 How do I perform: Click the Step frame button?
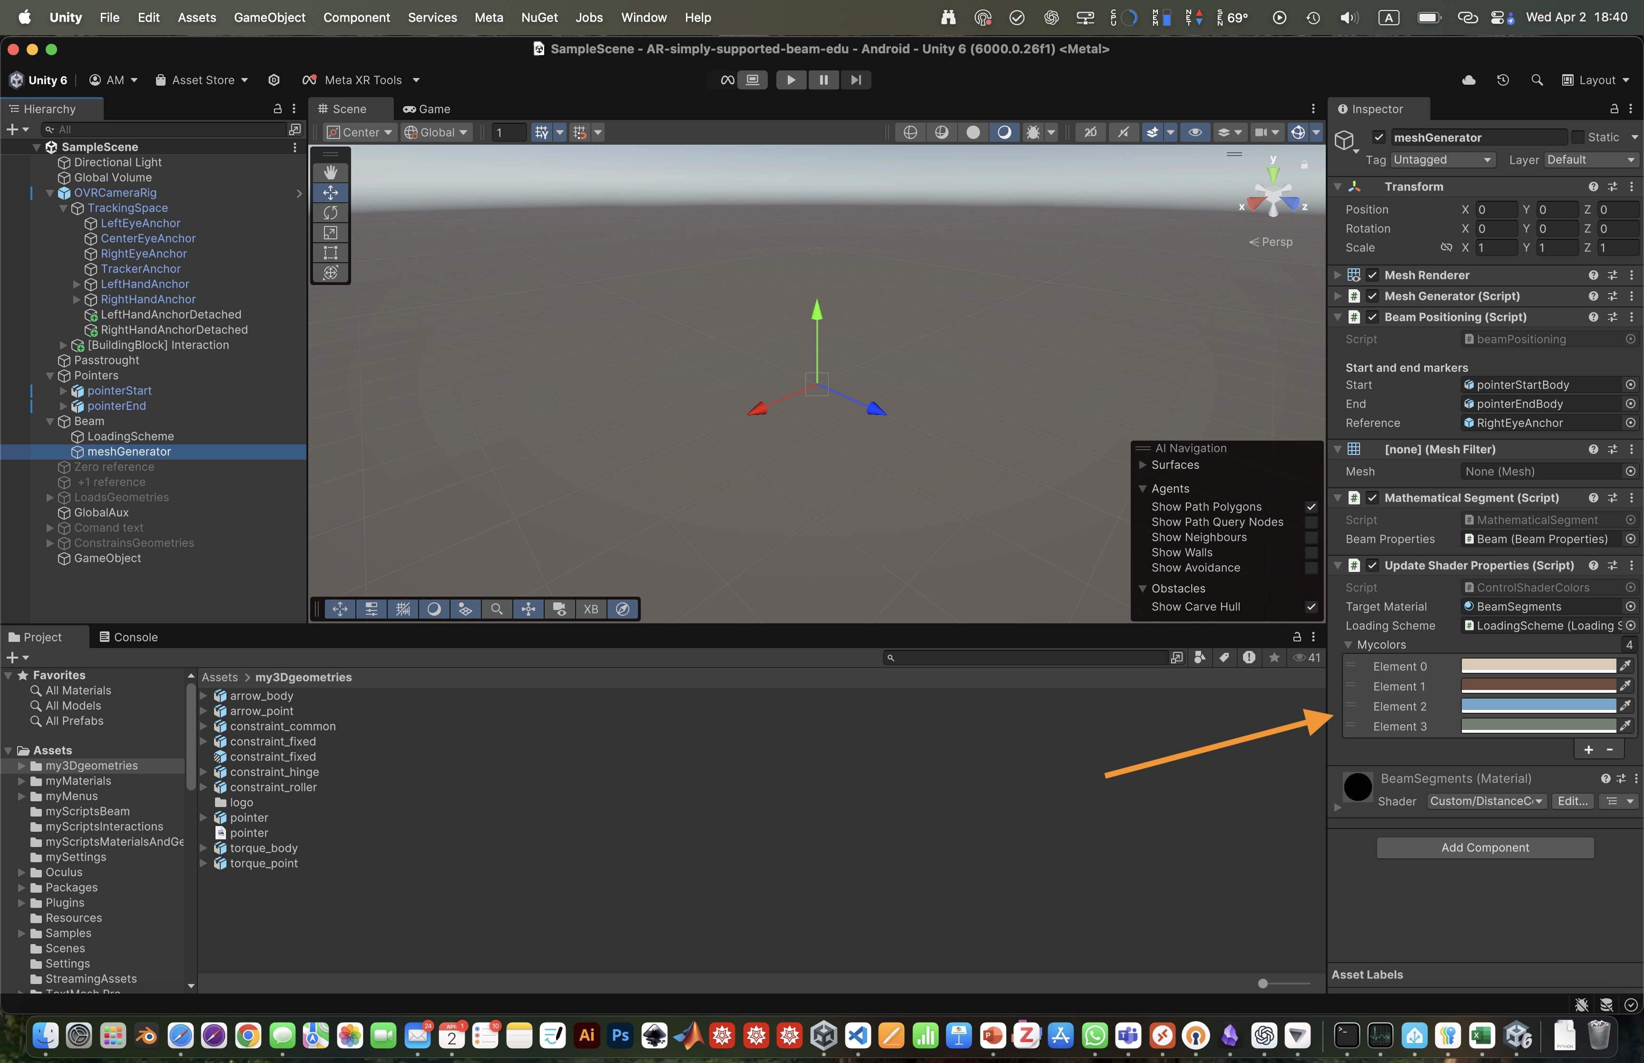point(855,80)
